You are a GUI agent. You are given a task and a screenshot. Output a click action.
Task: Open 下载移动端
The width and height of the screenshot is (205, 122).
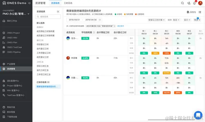point(12,117)
